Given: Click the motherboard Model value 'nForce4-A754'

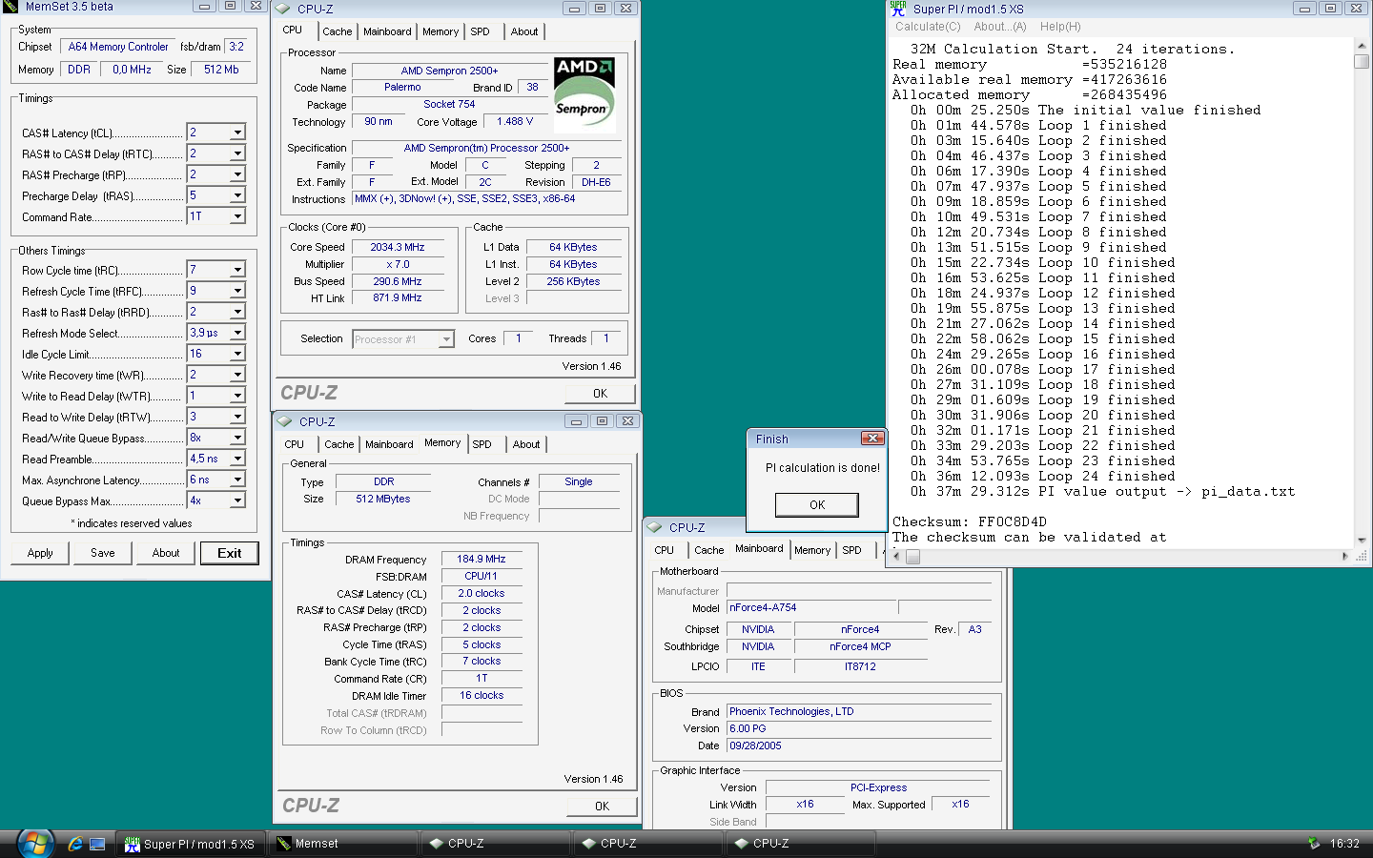Looking at the screenshot, I should coord(811,607).
